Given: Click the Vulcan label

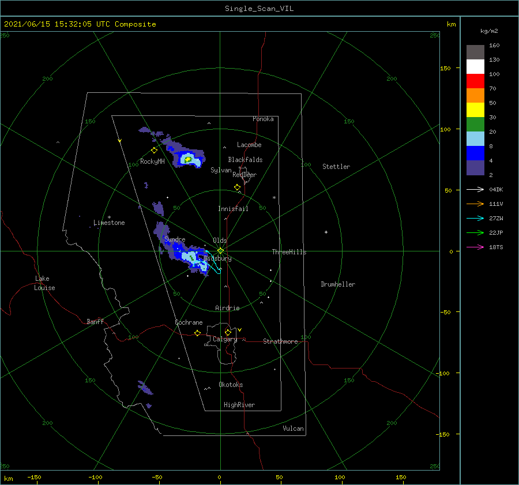Looking at the screenshot, I should click(x=293, y=428).
